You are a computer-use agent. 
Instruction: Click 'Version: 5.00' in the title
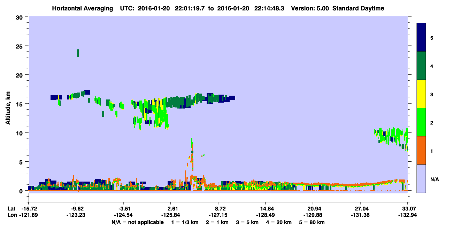pos(310,8)
